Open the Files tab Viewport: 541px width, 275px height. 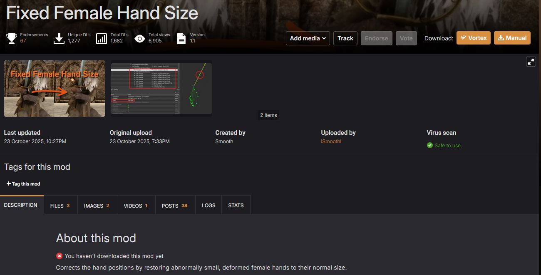tap(60, 206)
